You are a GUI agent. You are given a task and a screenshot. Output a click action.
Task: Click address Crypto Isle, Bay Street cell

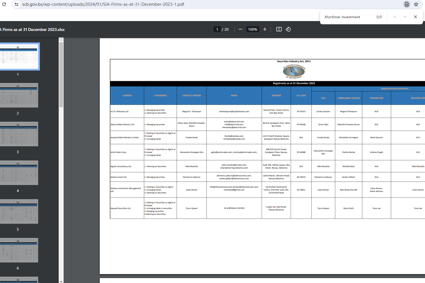pyautogui.click(x=276, y=208)
